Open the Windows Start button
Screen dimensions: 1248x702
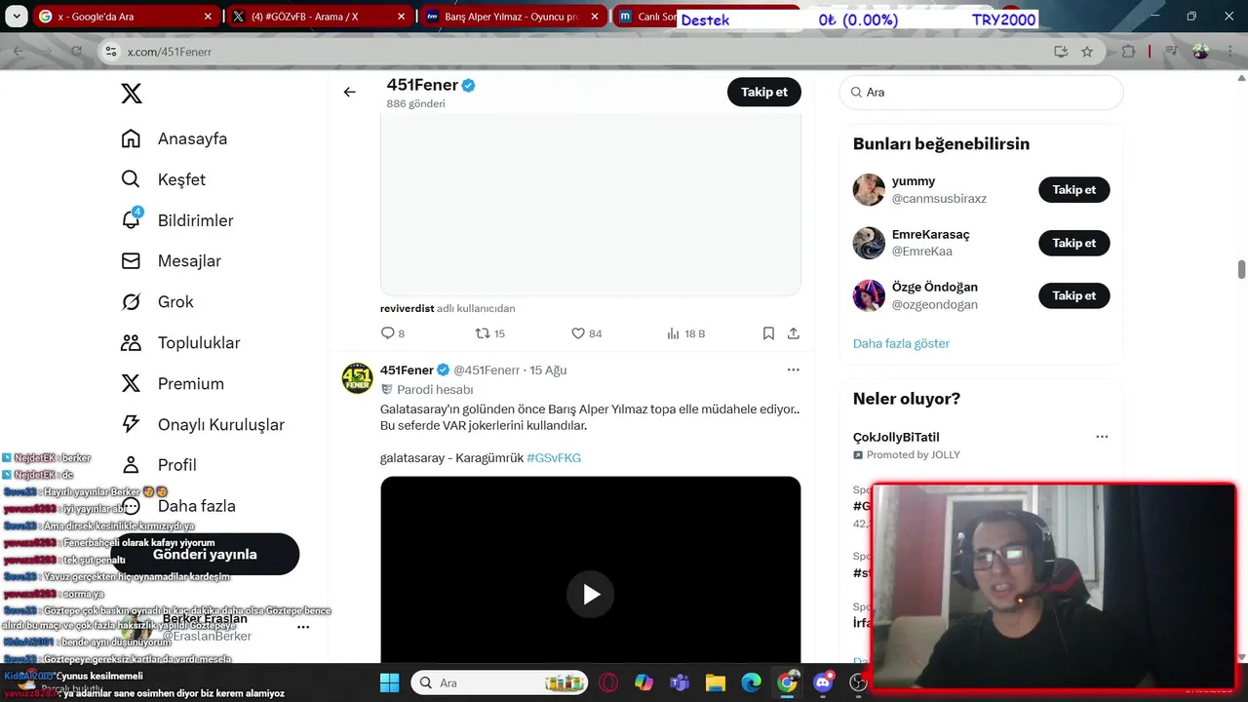(x=389, y=682)
